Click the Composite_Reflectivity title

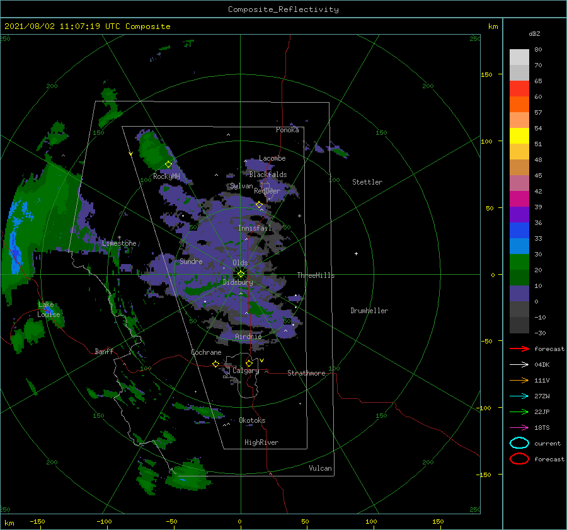tap(283, 9)
